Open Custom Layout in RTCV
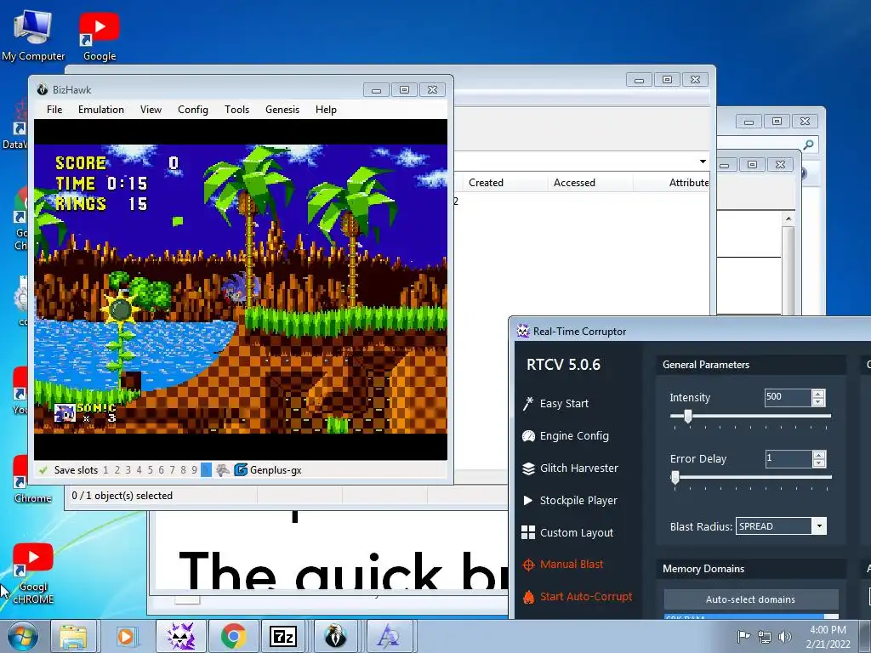The image size is (871, 653). 567,532
